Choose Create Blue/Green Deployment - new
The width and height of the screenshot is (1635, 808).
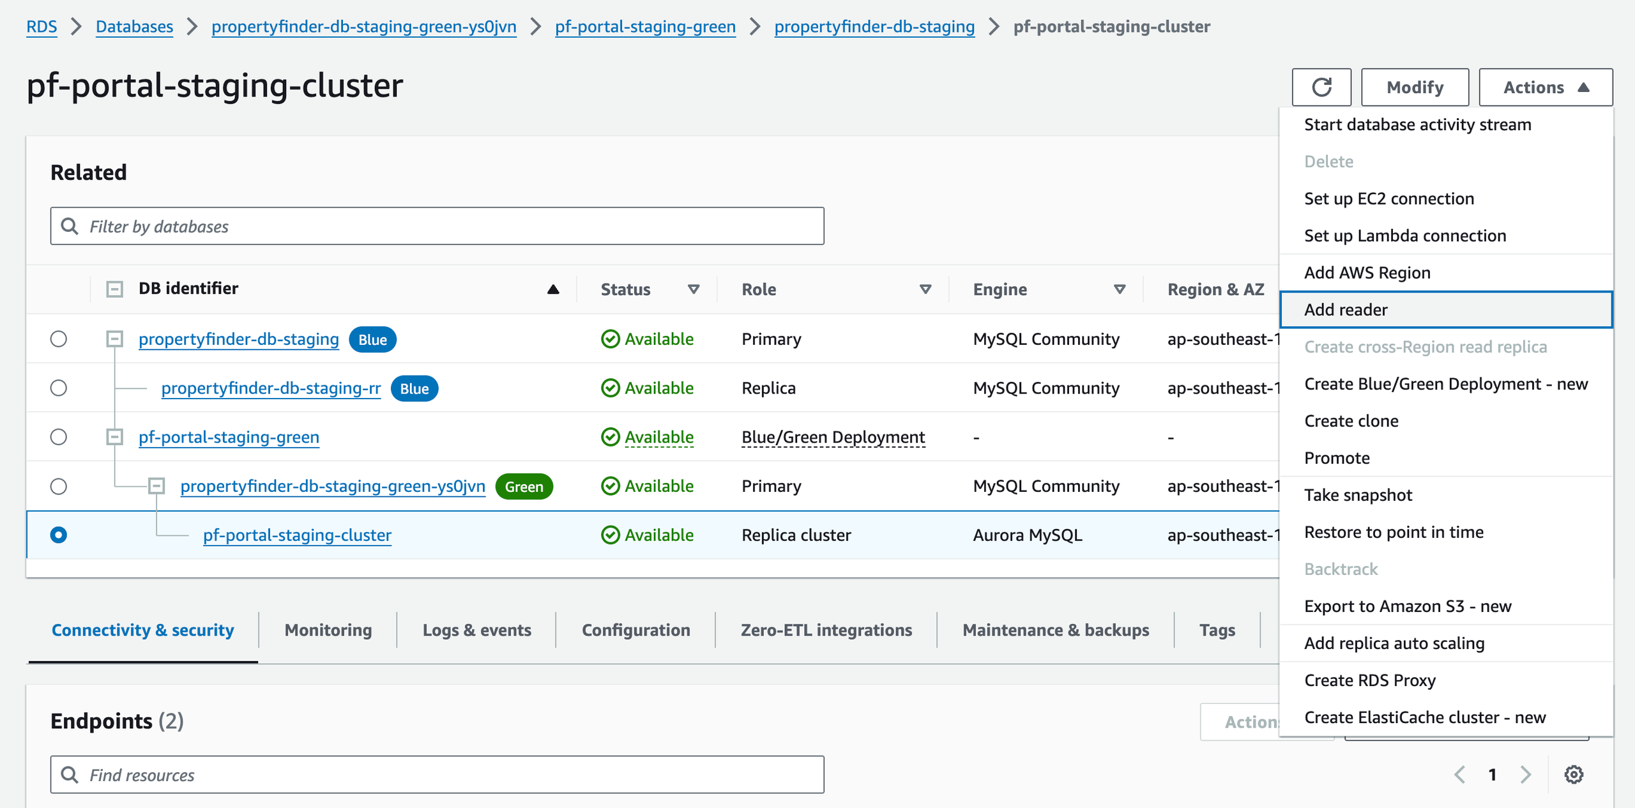pyautogui.click(x=1446, y=384)
